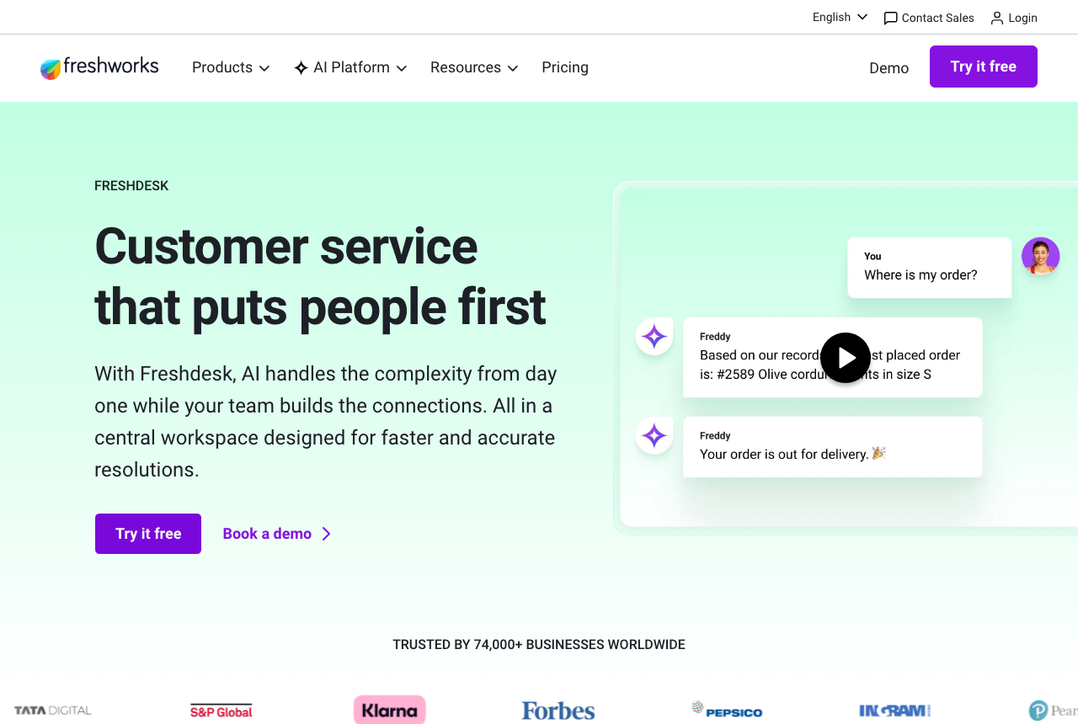Click Freddy sparkle icon beside order details message

tap(654, 337)
